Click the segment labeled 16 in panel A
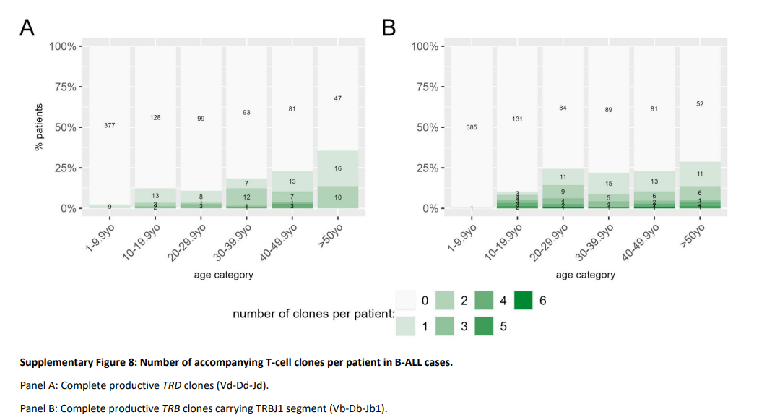 337,168
